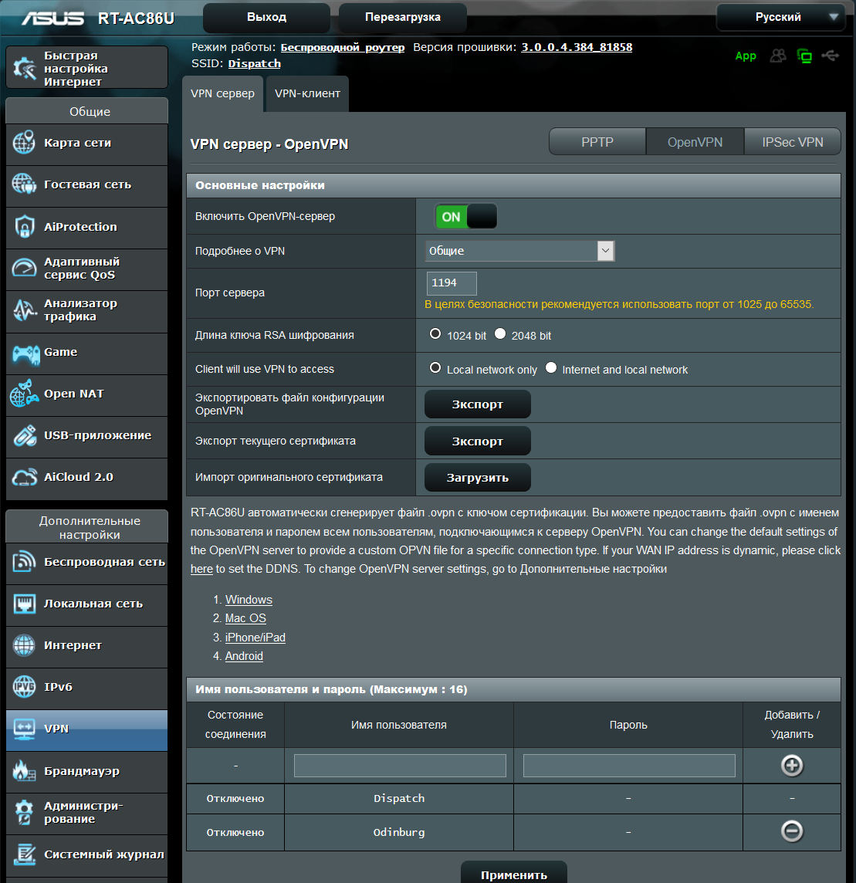
Task: Click the port security recommendation text
Action: [x=619, y=304]
